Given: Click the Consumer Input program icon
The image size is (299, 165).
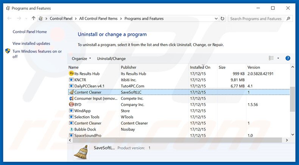Looking at the screenshot, I should coord(71,98).
